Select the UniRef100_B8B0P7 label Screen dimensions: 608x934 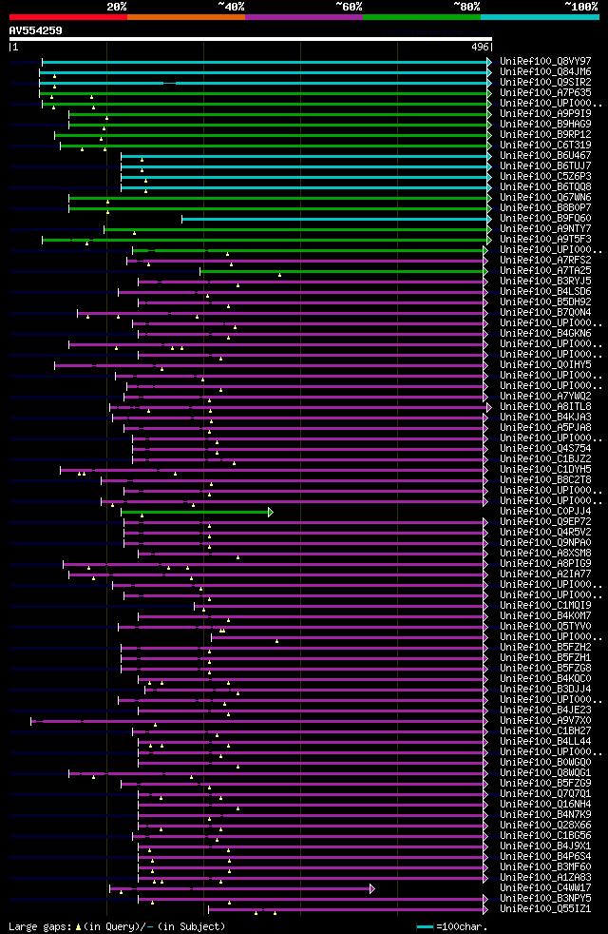tap(545, 208)
